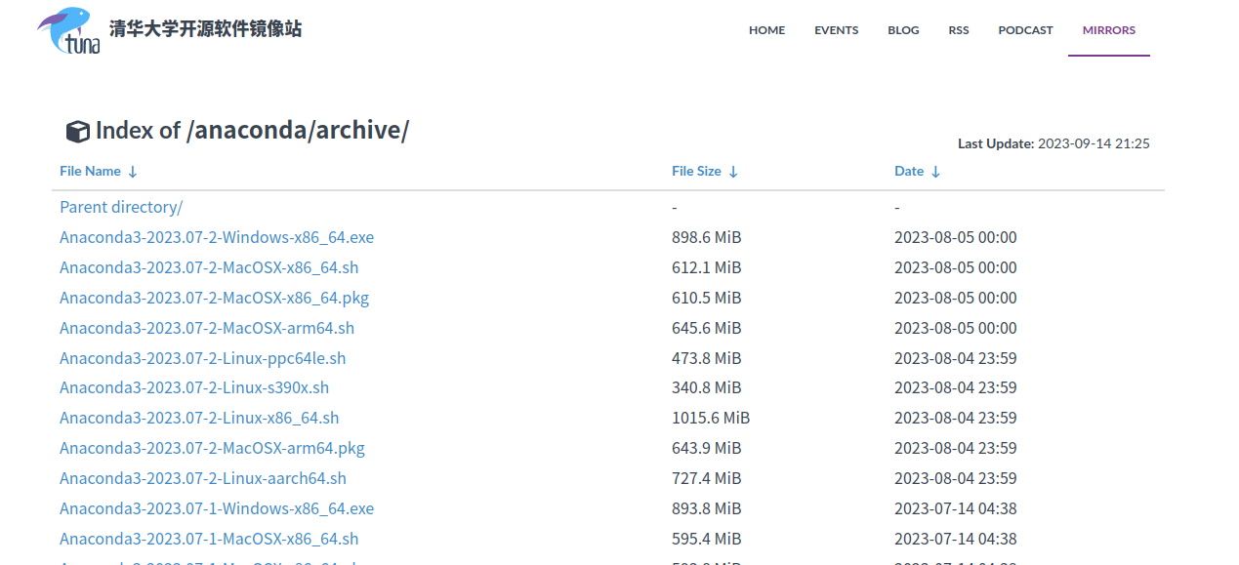
Task: Click the 610.5 MiB file size
Action: (x=707, y=298)
